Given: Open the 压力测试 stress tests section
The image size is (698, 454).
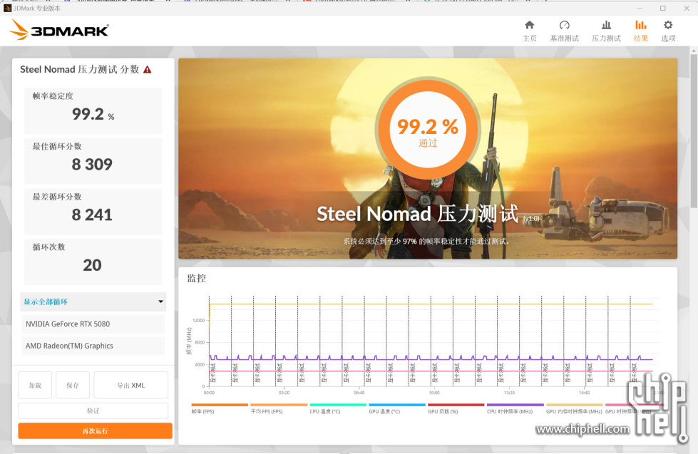Looking at the screenshot, I should point(606,31).
